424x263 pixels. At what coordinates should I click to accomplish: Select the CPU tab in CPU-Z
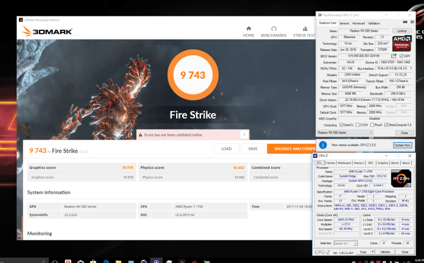(x=319, y=163)
